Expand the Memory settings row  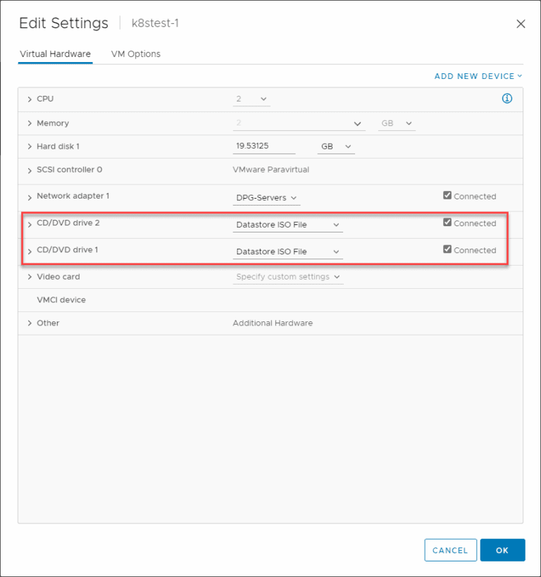coord(30,123)
